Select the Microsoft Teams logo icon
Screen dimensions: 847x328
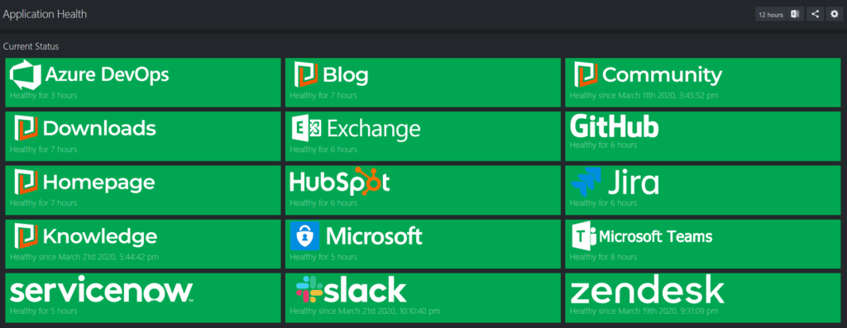click(x=584, y=237)
